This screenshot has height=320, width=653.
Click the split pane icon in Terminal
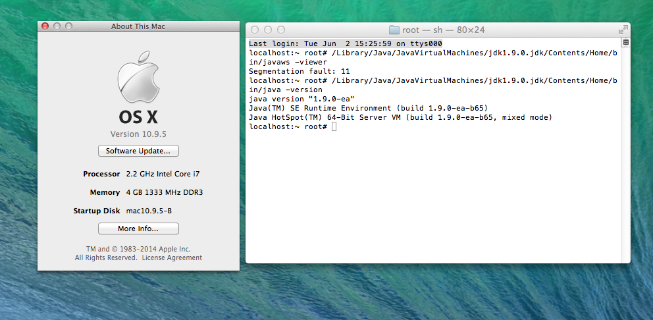click(x=625, y=43)
